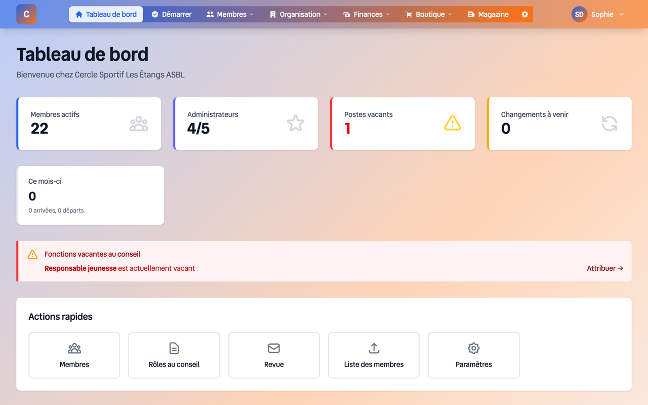The width and height of the screenshot is (648, 405).
Task: Open the Ce mois-ci card
Action: (90, 195)
